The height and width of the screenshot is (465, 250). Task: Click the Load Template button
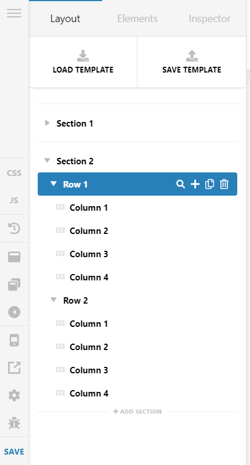pyautogui.click(x=83, y=62)
